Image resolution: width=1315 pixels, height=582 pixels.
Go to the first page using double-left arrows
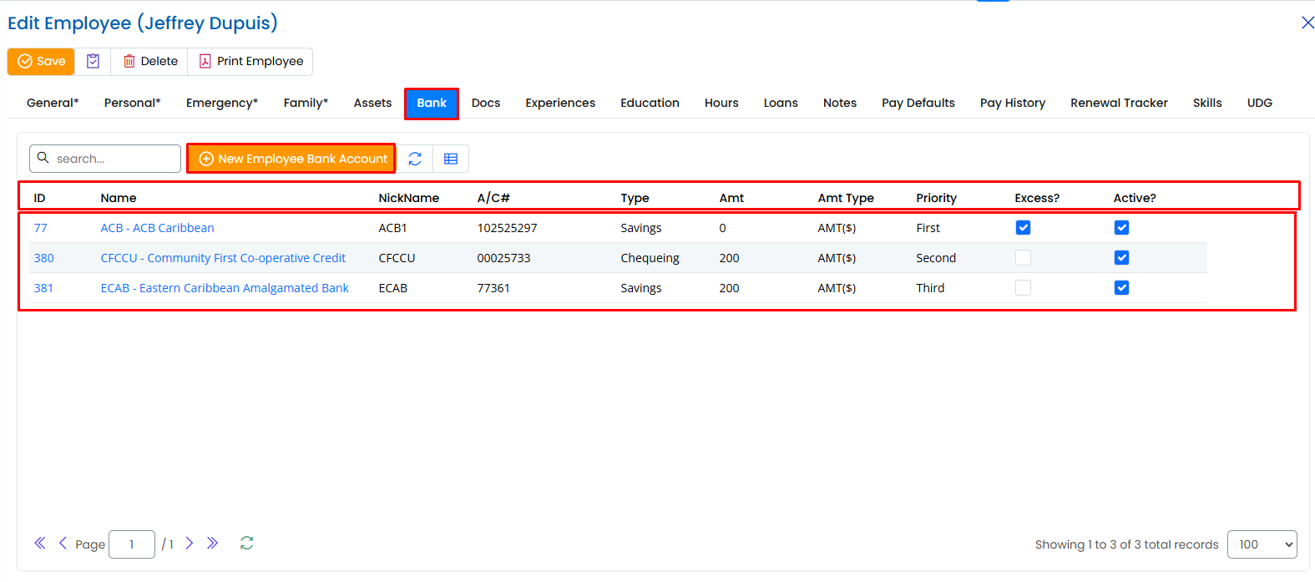pos(40,544)
